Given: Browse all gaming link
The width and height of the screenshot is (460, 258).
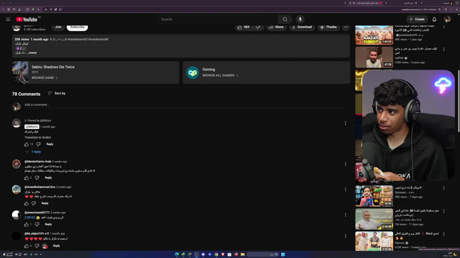Looking at the screenshot, I should pyautogui.click(x=220, y=75).
